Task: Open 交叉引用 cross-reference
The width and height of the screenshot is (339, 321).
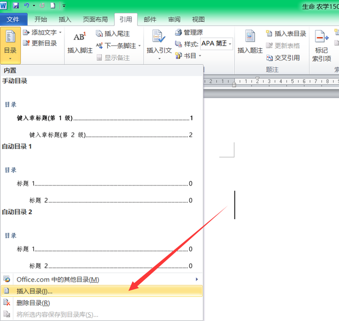Action: click(283, 58)
